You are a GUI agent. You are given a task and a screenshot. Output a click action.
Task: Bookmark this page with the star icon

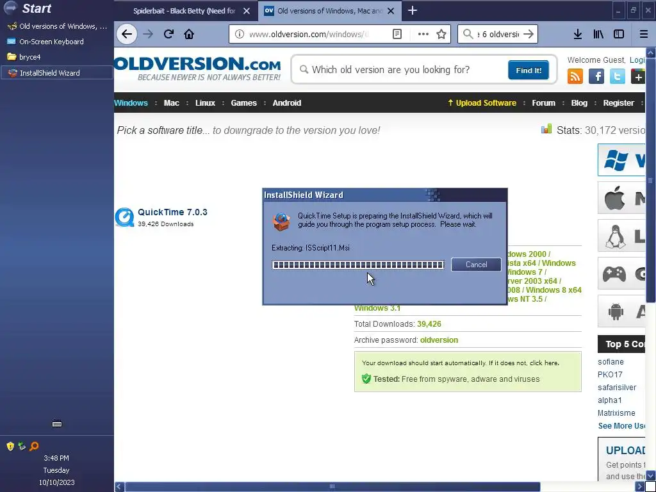coord(441,34)
